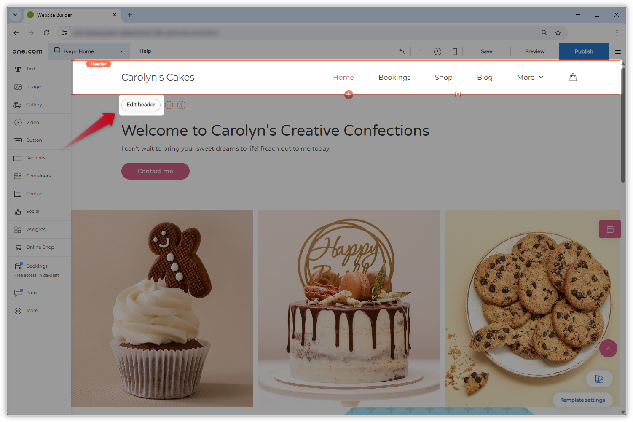Screen dimensions: 633x422
Task: Open the shopping cart in site header
Action: [573, 77]
